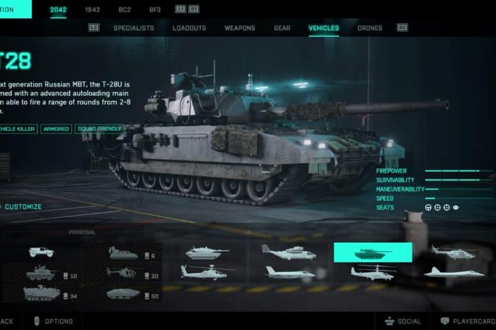Select the white main battle tank icon

(207, 253)
